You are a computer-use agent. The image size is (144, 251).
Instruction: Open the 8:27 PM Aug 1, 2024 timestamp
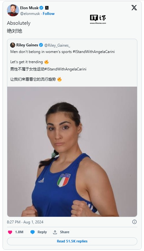[25, 222]
